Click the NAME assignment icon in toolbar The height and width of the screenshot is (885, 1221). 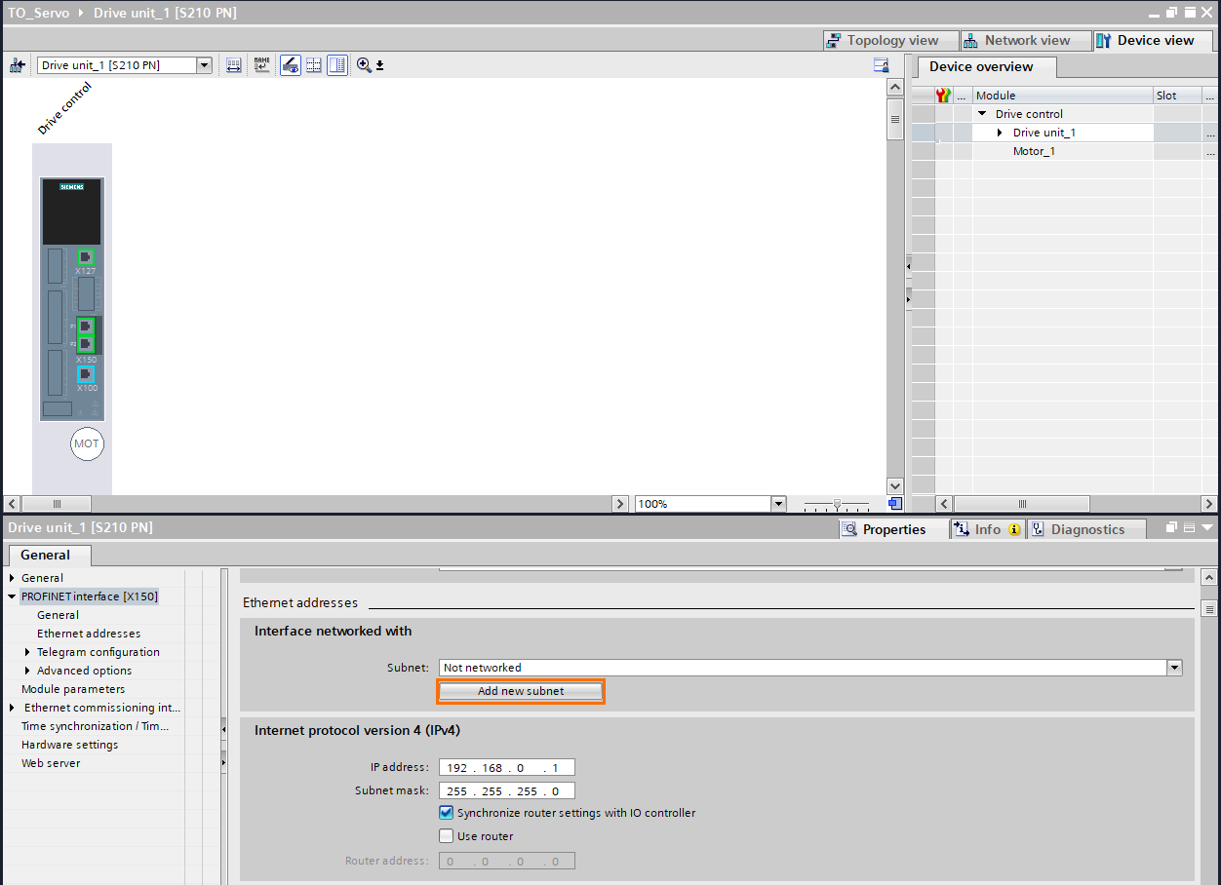pyautogui.click(x=261, y=65)
